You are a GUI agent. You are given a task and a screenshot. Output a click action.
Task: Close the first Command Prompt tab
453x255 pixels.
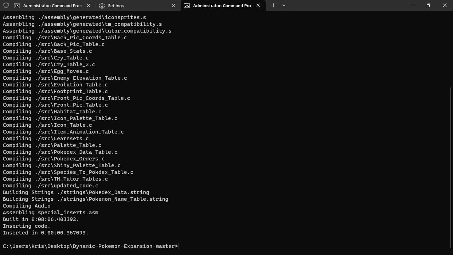(x=88, y=6)
